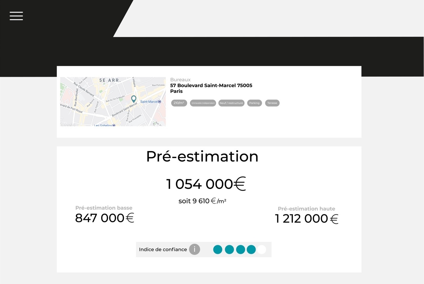
Task: Select the Terasse tag
Action: [x=272, y=103]
